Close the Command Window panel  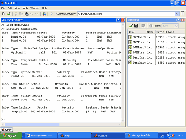pyautogui.click(x=123, y=20)
